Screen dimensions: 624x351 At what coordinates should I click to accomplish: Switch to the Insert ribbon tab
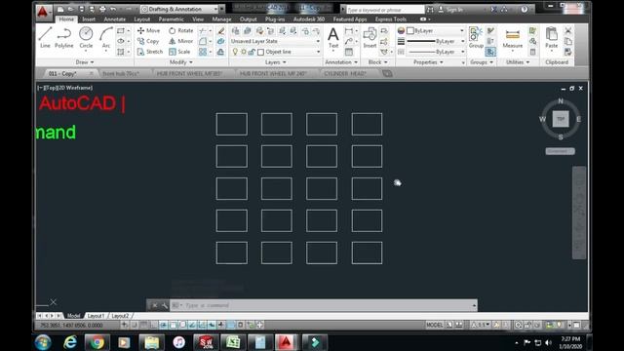point(89,19)
